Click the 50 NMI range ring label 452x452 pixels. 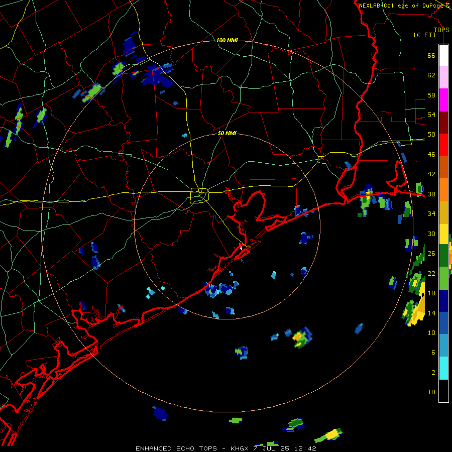pos(227,133)
